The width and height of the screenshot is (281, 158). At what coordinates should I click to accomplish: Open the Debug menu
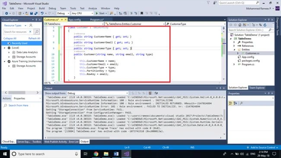(x=52, y=8)
